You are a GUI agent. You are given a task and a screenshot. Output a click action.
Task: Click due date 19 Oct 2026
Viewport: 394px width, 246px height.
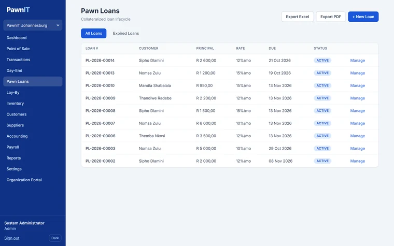pyautogui.click(x=279, y=73)
